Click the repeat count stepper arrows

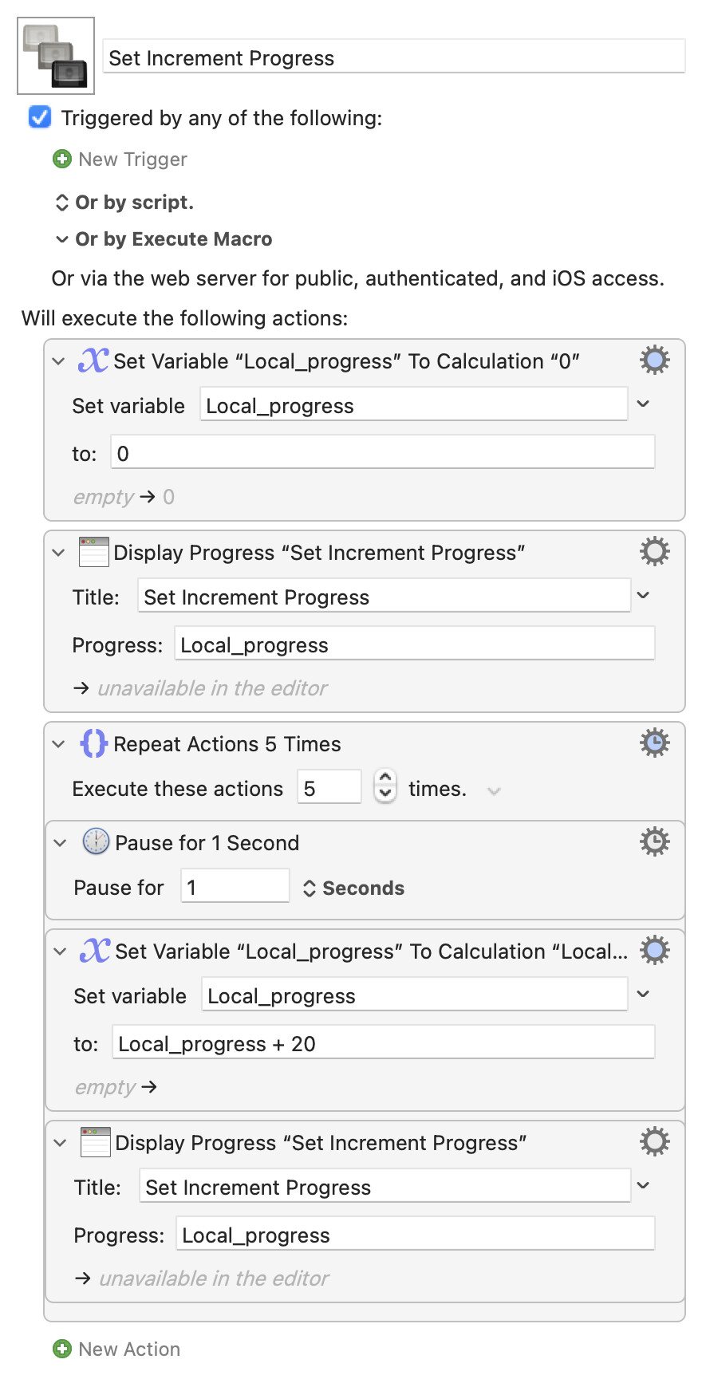pyautogui.click(x=385, y=786)
